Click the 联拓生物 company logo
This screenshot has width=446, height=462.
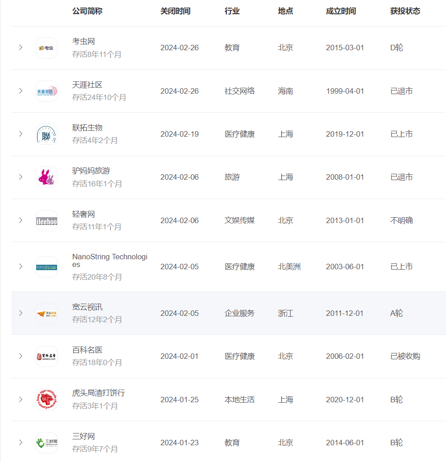click(47, 134)
